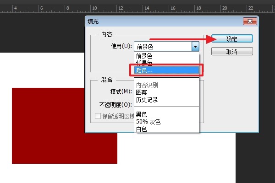This screenshot has width=275, height=183.
Task: Click the 使用 combo box showing 前景色
Action: click(x=166, y=47)
